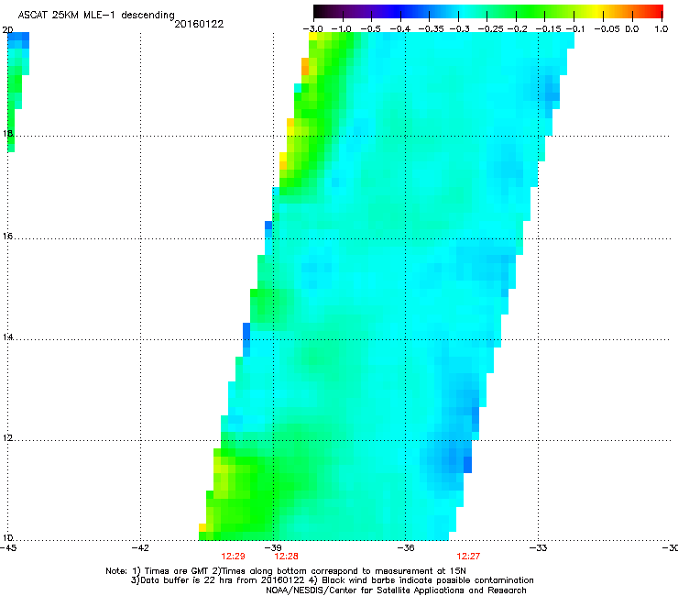Click the latitude axis label 20

tap(7, 30)
